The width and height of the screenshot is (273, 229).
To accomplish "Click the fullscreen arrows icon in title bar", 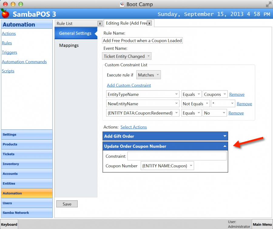I will (x=268, y=5).
